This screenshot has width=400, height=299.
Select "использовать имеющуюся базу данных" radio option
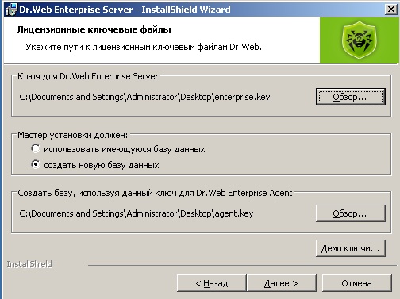click(x=36, y=149)
